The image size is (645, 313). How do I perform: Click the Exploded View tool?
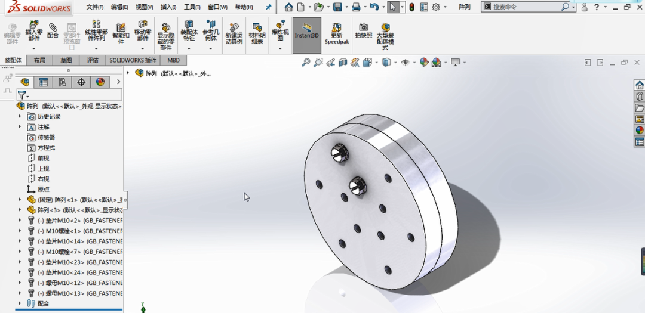280,31
